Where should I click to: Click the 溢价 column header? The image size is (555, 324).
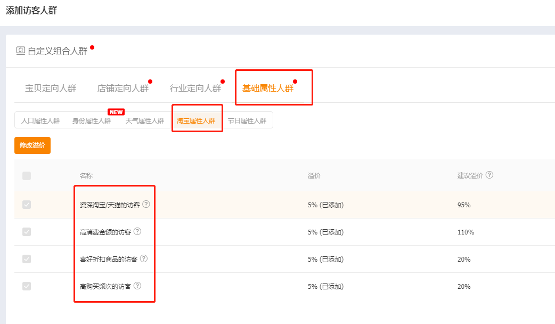(314, 176)
